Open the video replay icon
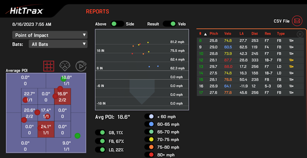307x158 pixels. pyautogui.click(x=81, y=66)
